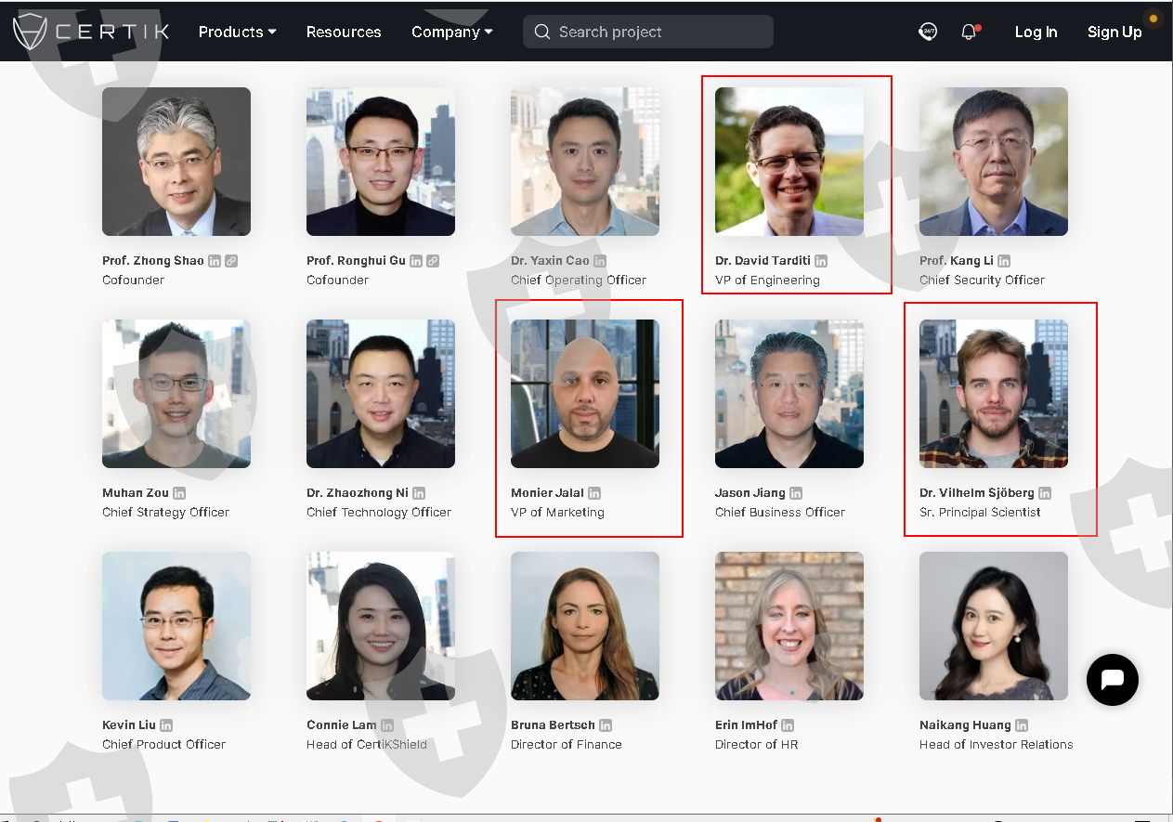Open Connie Lam's LinkedIn icon
1173x822 pixels.
pos(387,725)
